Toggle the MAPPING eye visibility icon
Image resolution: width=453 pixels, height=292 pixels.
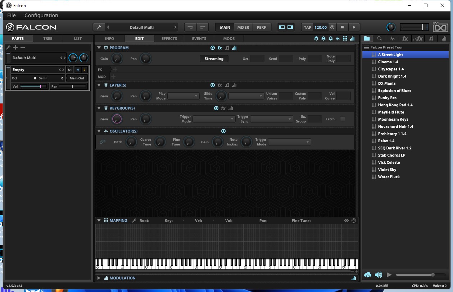coord(346,221)
